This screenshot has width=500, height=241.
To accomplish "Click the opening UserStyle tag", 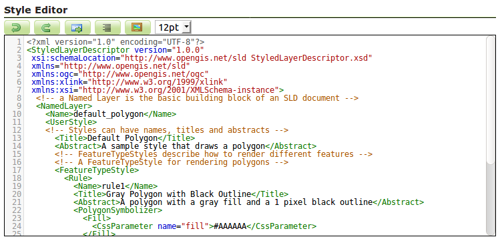I will (71, 122).
